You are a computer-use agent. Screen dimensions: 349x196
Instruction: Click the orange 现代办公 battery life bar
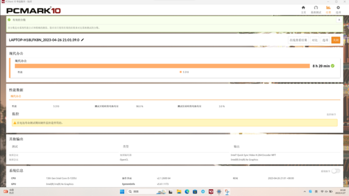pos(162,66)
